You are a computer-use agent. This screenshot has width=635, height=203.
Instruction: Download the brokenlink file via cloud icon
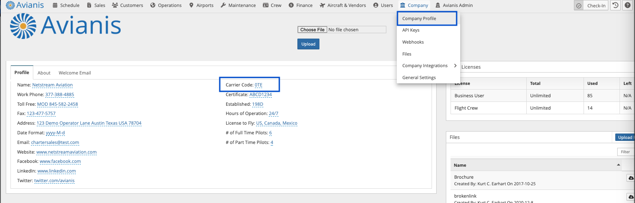click(631, 197)
